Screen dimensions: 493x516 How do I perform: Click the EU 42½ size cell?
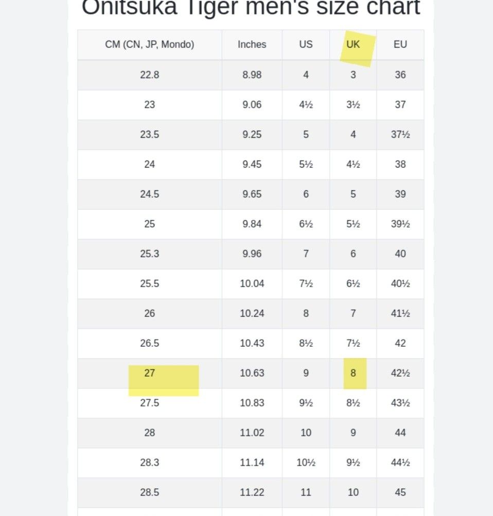(x=400, y=373)
